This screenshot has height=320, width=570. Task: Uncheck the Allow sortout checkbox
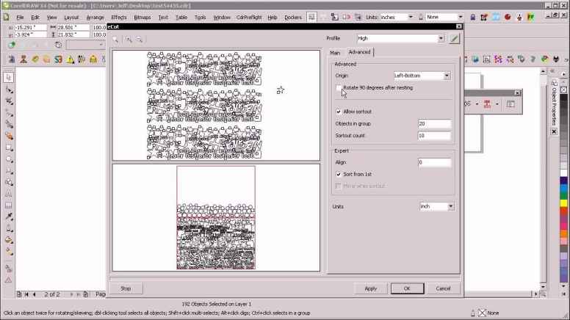point(339,112)
